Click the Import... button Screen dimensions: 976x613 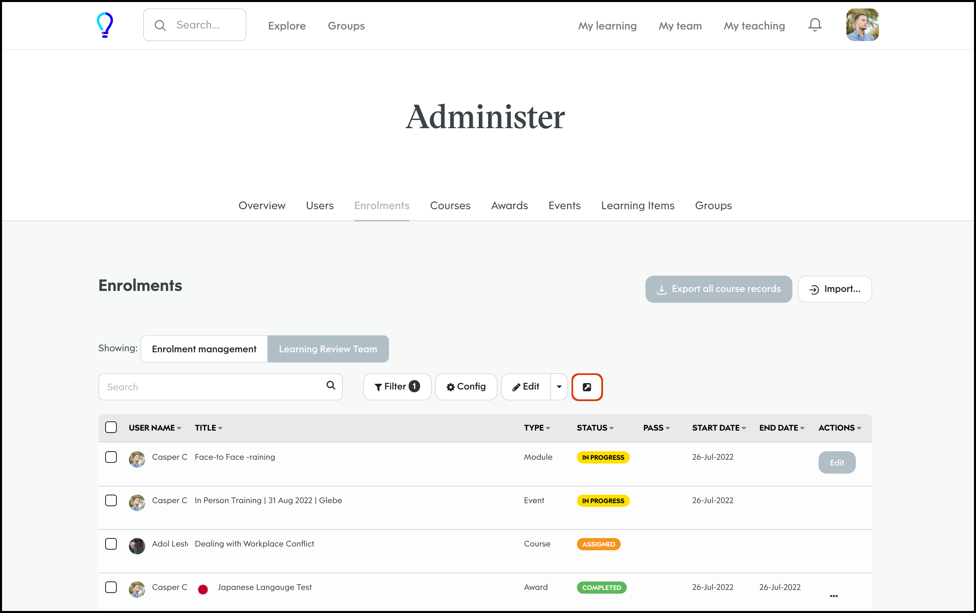[x=834, y=289]
